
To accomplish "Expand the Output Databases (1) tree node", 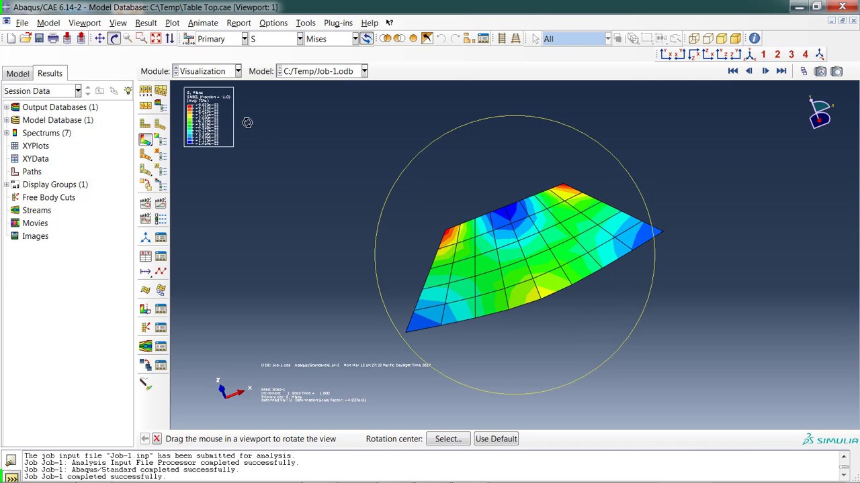I will tap(7, 107).
